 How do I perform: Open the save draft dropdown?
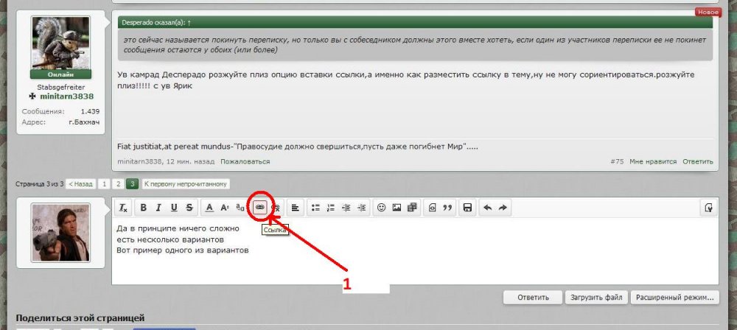click(x=467, y=208)
